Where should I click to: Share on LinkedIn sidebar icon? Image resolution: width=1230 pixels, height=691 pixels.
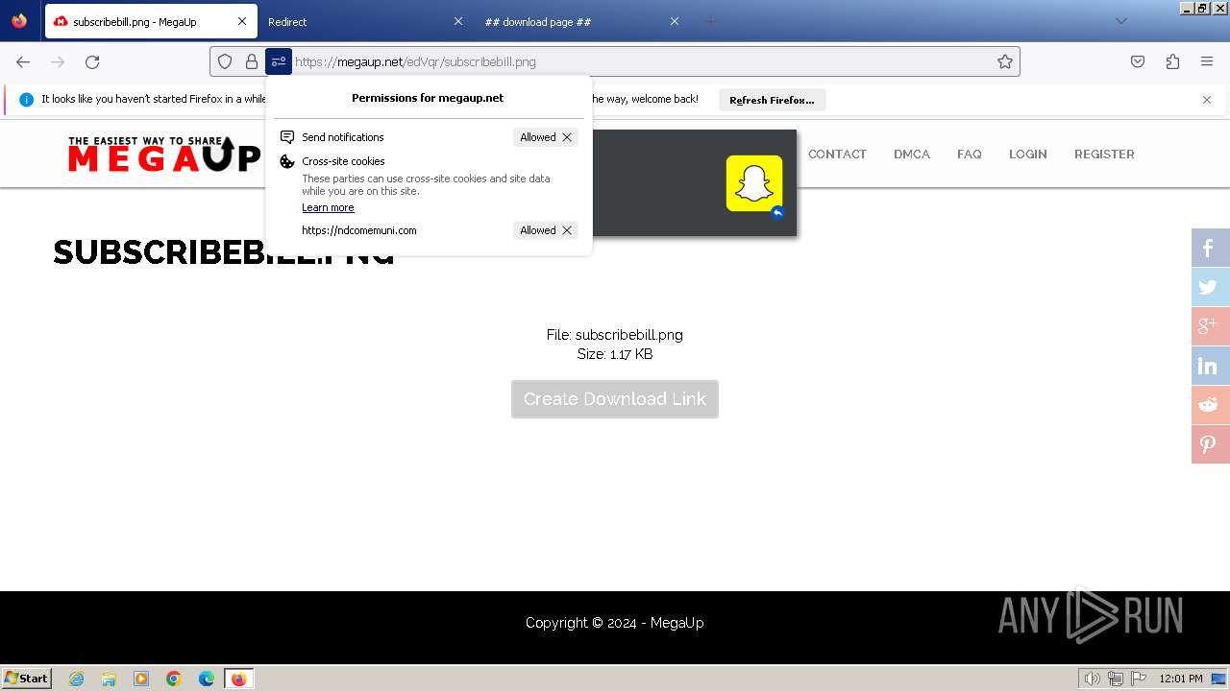(x=1211, y=366)
